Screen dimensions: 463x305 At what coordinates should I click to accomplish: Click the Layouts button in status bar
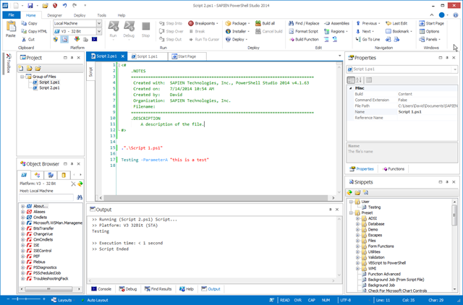click(61, 300)
